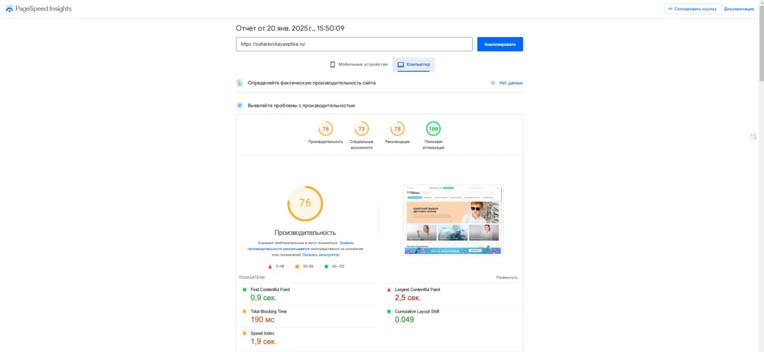The width and height of the screenshot is (764, 352).
Task: Click the large 76 performance gauge
Action: (305, 203)
